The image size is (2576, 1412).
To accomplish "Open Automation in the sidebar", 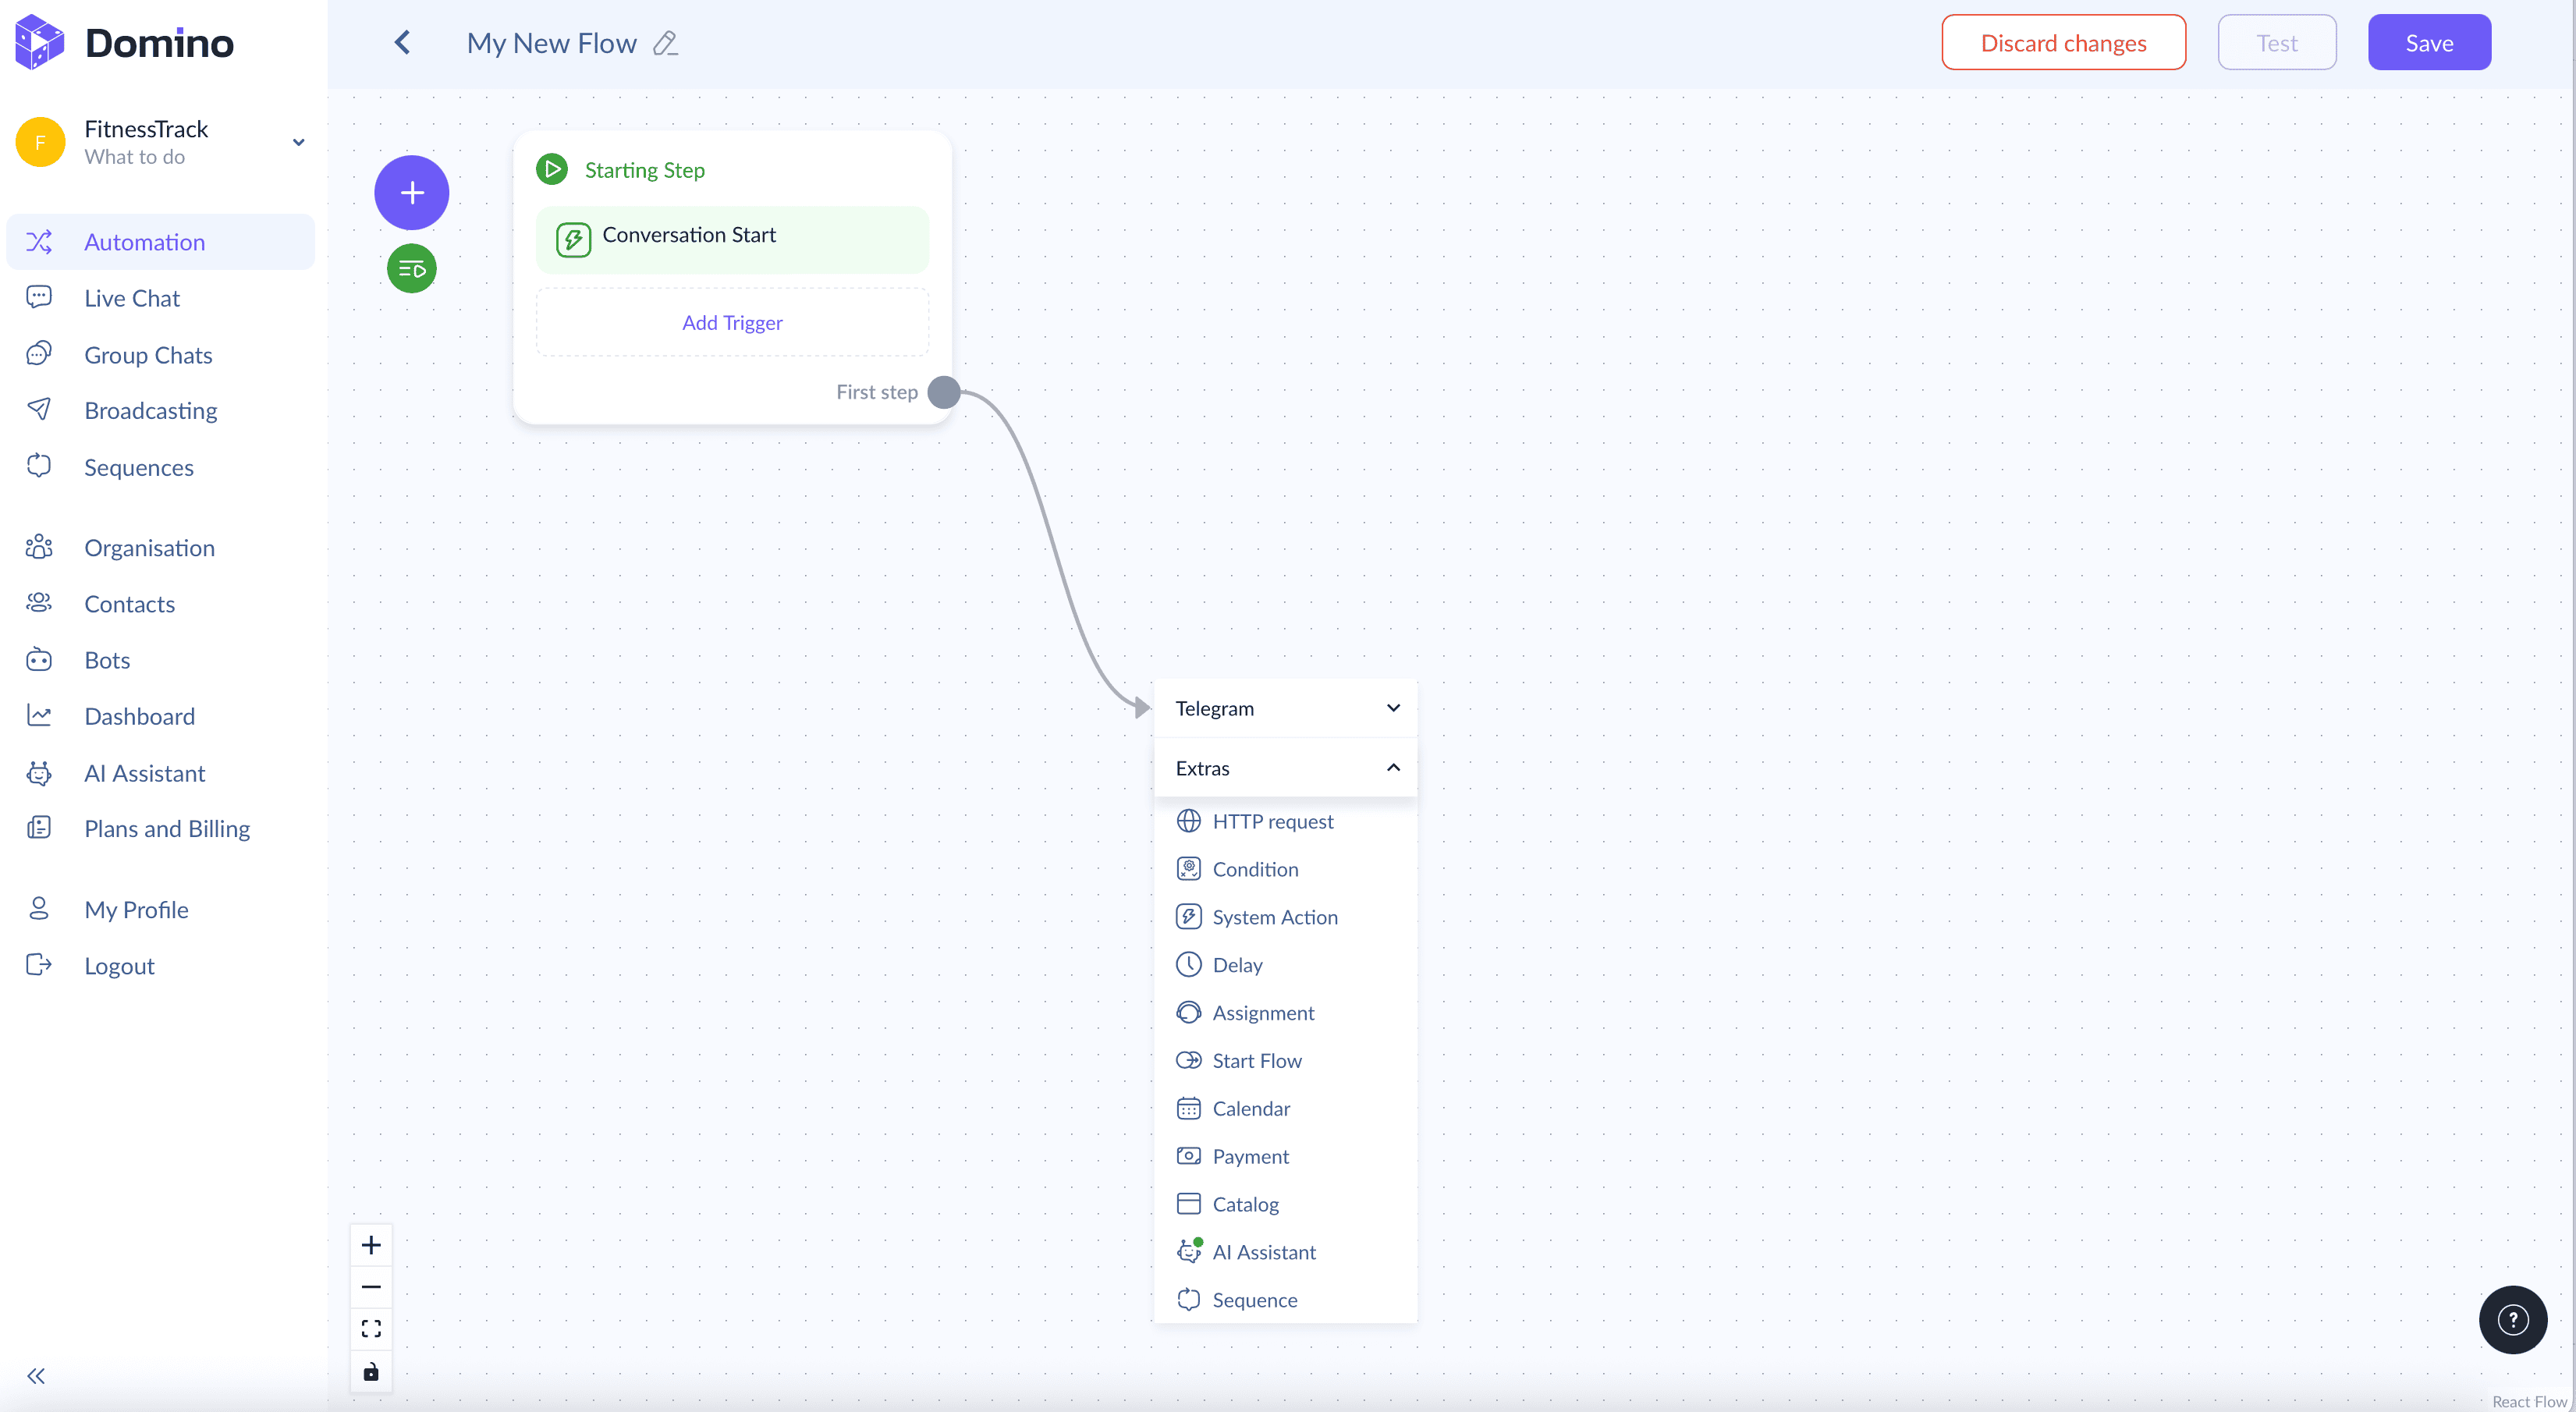I will (x=161, y=242).
